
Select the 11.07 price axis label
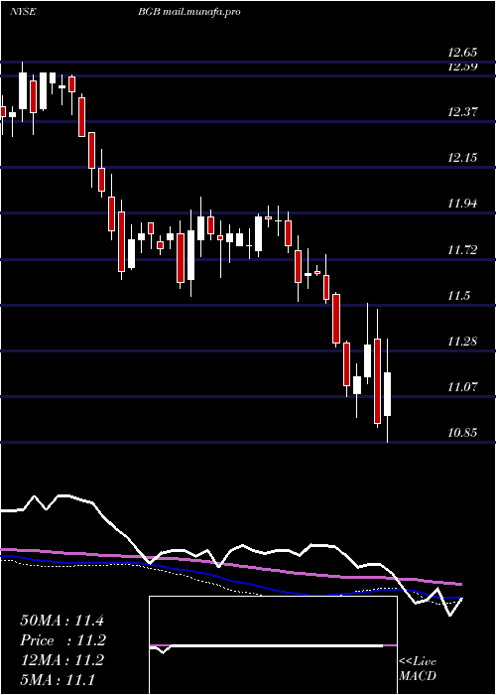(462, 387)
